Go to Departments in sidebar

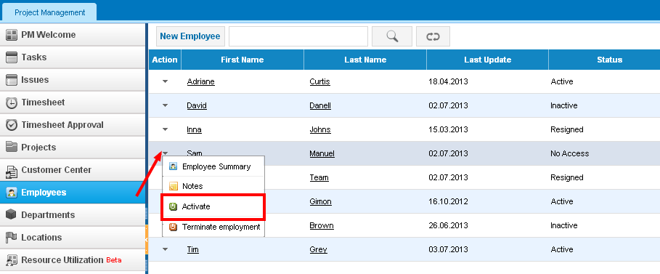[x=73, y=215]
